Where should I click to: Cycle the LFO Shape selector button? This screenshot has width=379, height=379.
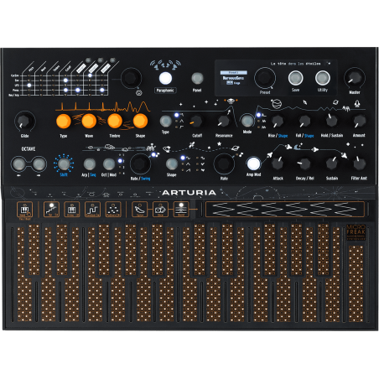tap(172, 164)
